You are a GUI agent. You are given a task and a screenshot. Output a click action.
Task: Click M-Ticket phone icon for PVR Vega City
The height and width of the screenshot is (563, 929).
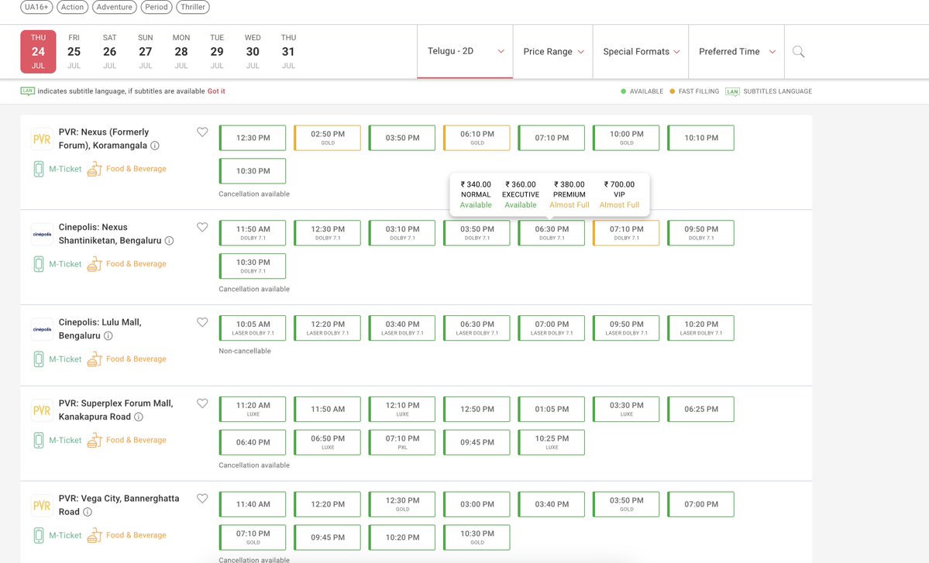[39, 535]
